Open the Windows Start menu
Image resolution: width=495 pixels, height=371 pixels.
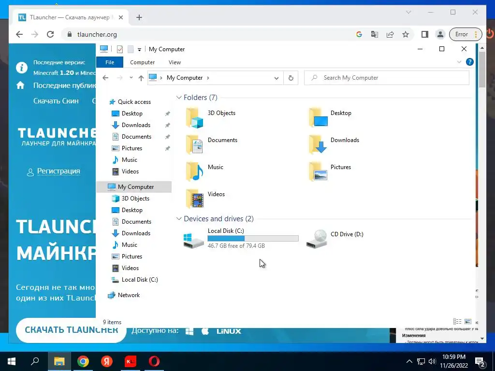click(12, 361)
